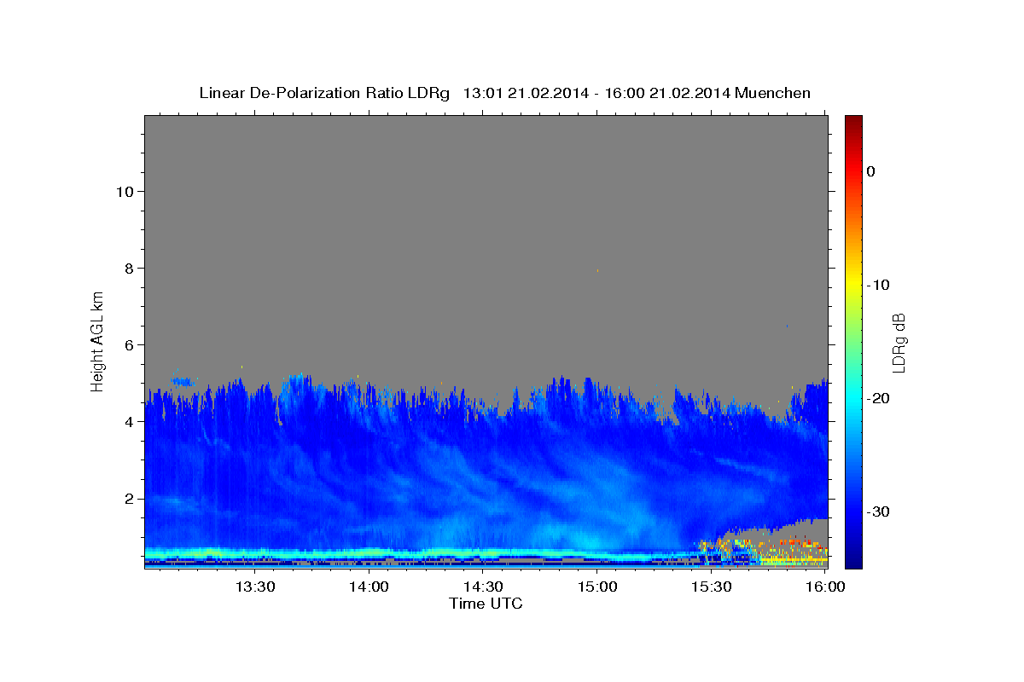1024x682 pixels.
Task: Click the dark red top of colorbar
Action: (x=853, y=122)
